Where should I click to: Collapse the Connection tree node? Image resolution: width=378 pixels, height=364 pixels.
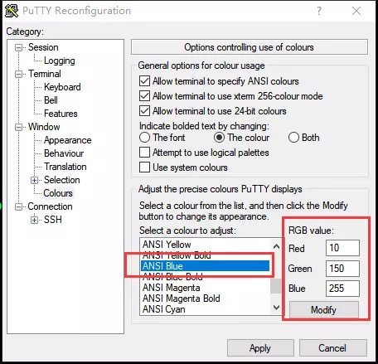(18, 206)
